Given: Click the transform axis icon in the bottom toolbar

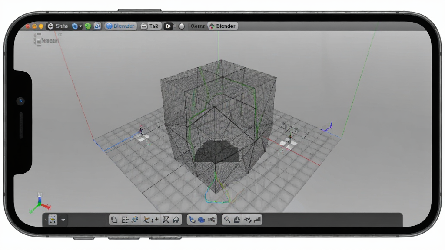Looking at the screenshot, I should click(x=146, y=220).
